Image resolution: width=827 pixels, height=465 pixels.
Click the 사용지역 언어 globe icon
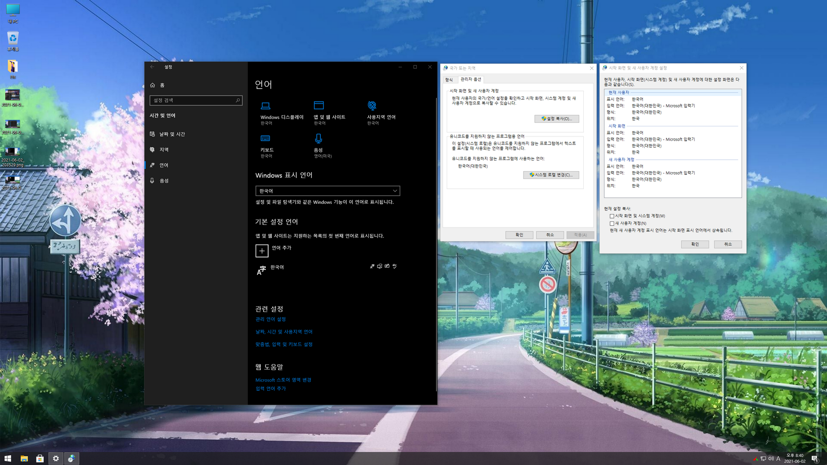[372, 106]
